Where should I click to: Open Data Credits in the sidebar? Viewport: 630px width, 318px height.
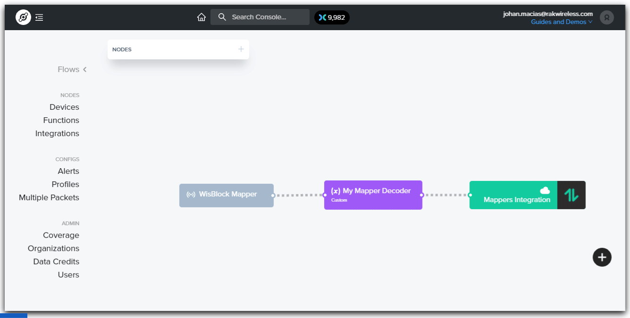56,261
